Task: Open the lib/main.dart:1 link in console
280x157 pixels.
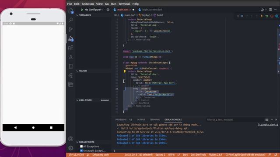Action: pos(268,125)
